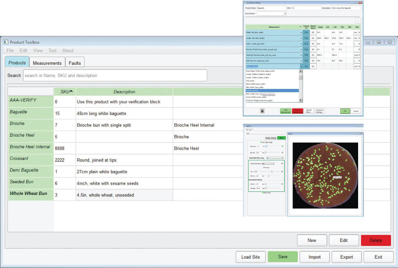This screenshot has height=268, width=398.
Task: Click the calculator icon in Edit Product Settings
Action: pos(262,111)
